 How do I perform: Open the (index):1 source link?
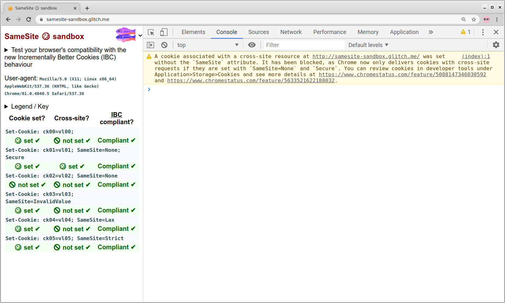coord(476,57)
